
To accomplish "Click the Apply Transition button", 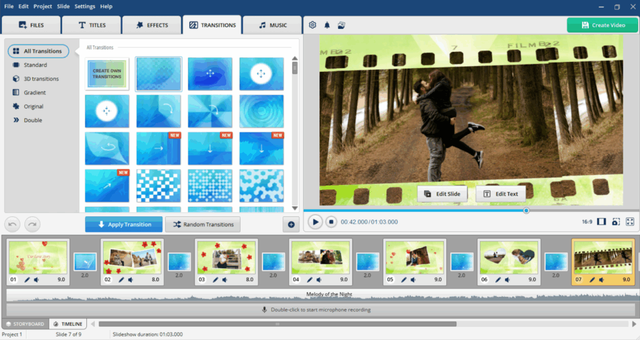I will pos(124,224).
